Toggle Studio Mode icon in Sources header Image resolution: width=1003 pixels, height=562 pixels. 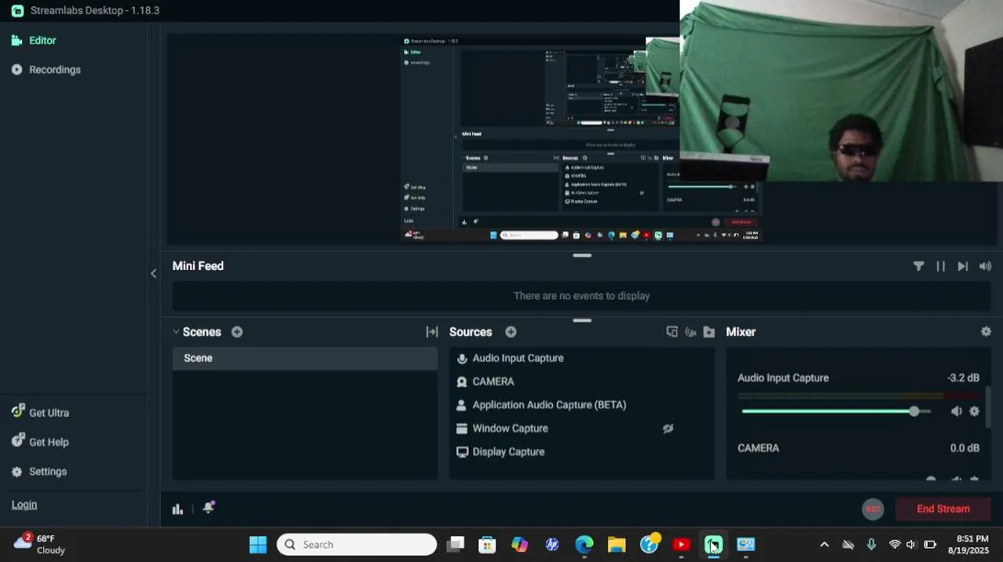tap(691, 332)
